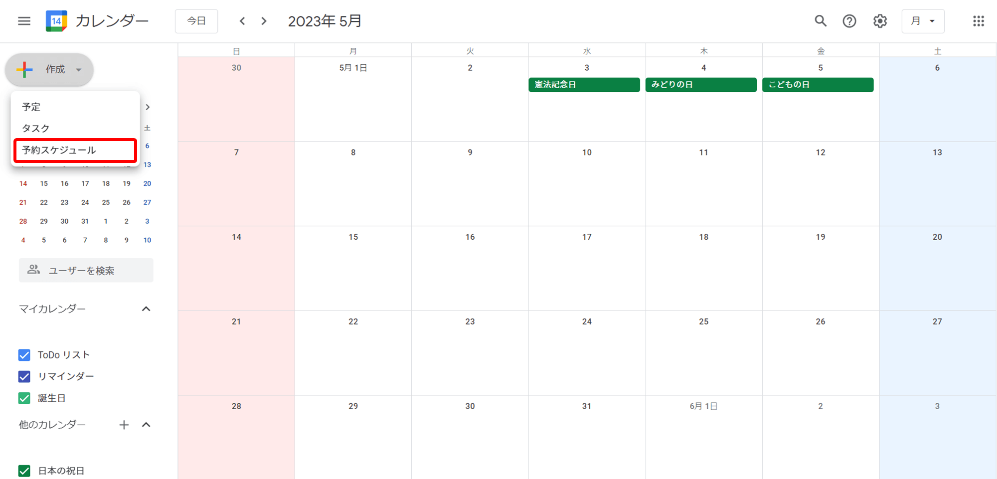Open the みどりの日 holiday event
Viewport: 997px width, 479px height.
tap(701, 85)
